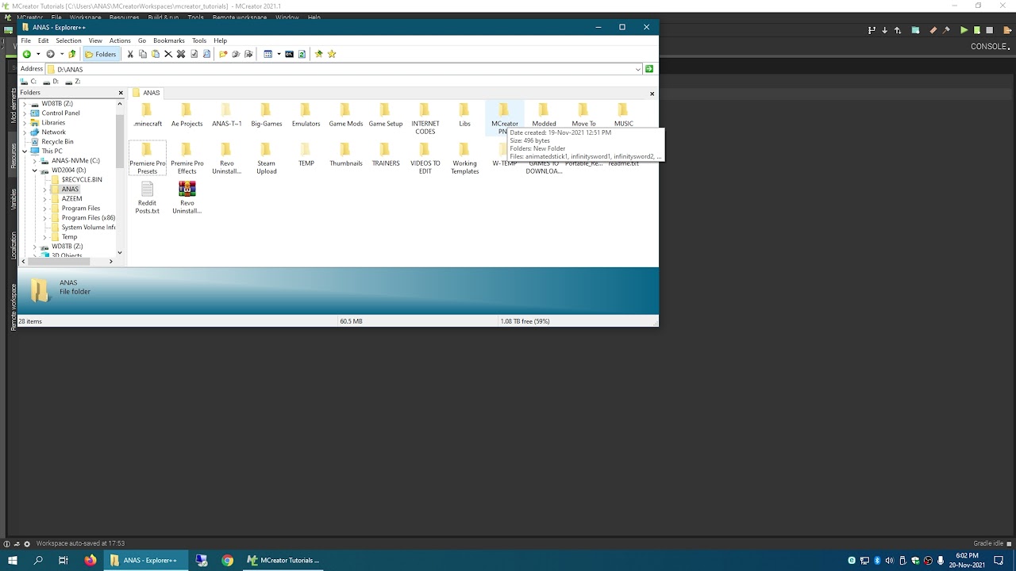
Task: Add bookmark with the green-plus star
Action: pyautogui.click(x=319, y=54)
